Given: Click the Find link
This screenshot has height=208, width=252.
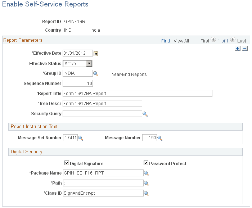Looking at the screenshot, I should (166, 41).
